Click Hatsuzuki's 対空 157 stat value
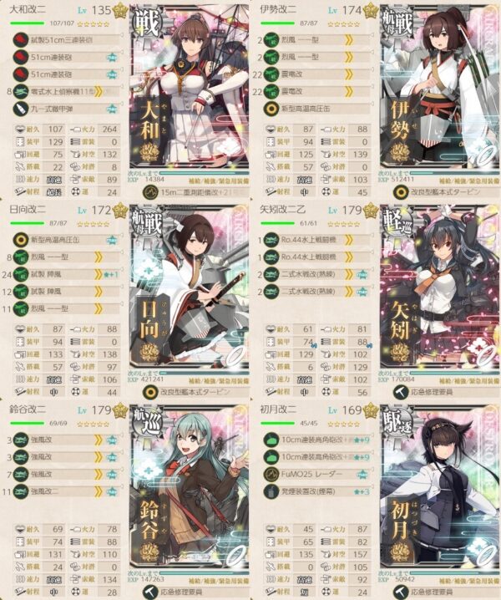The image size is (501, 600). (x=360, y=555)
